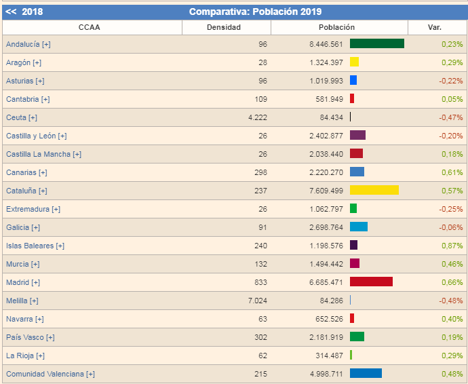The image size is (468, 384).
Task: Sort by Var. column header
Action: click(435, 28)
